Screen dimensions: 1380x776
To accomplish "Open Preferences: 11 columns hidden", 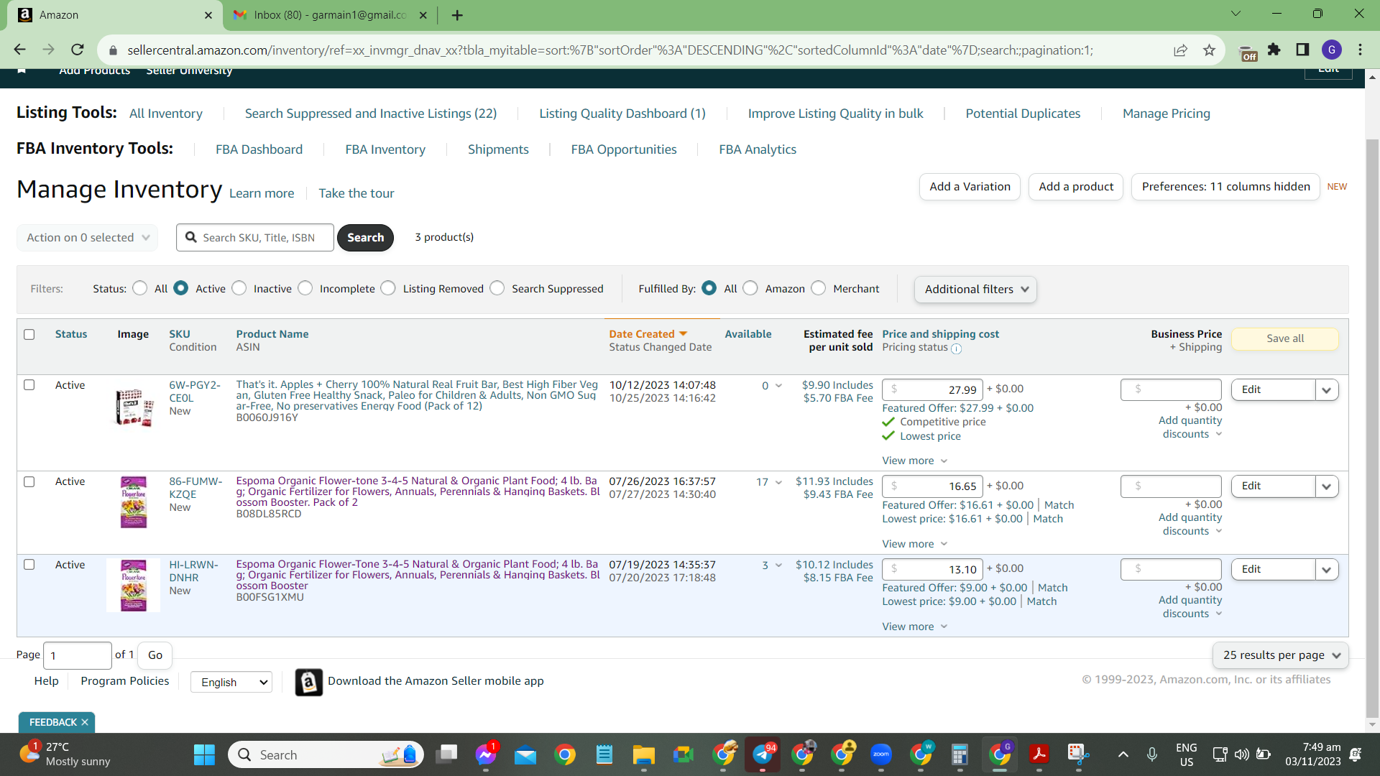I will pyautogui.click(x=1225, y=187).
